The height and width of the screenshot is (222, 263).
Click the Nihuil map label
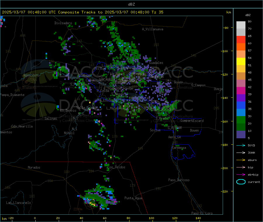point(69,133)
